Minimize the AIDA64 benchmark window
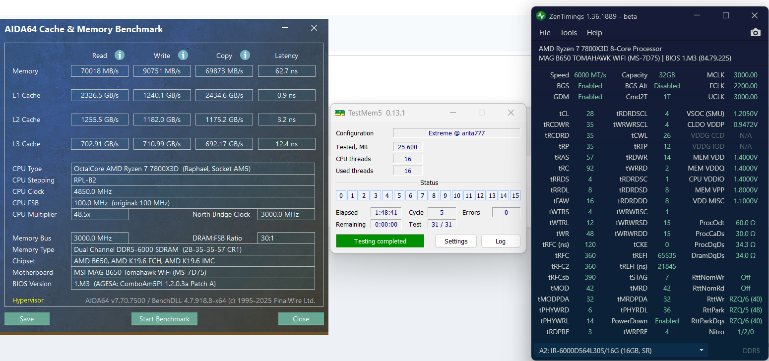This screenshot has width=769, height=361. 285,28
